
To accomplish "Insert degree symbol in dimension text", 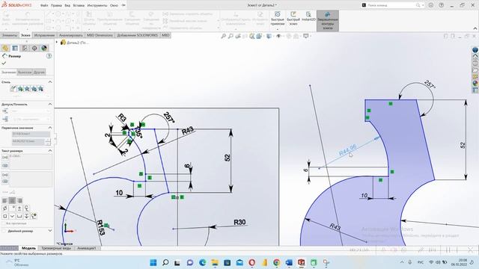I will [12, 208].
